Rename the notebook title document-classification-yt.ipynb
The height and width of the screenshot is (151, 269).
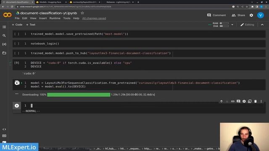[49, 13]
